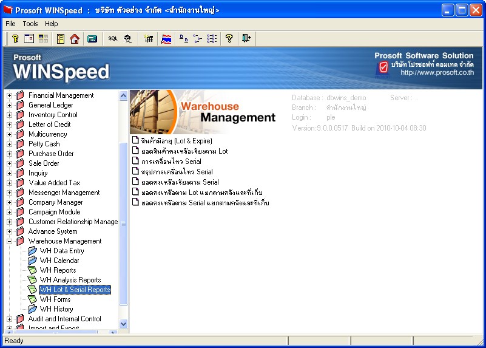Click the tree vertical scrollbar thumb

click(123, 223)
